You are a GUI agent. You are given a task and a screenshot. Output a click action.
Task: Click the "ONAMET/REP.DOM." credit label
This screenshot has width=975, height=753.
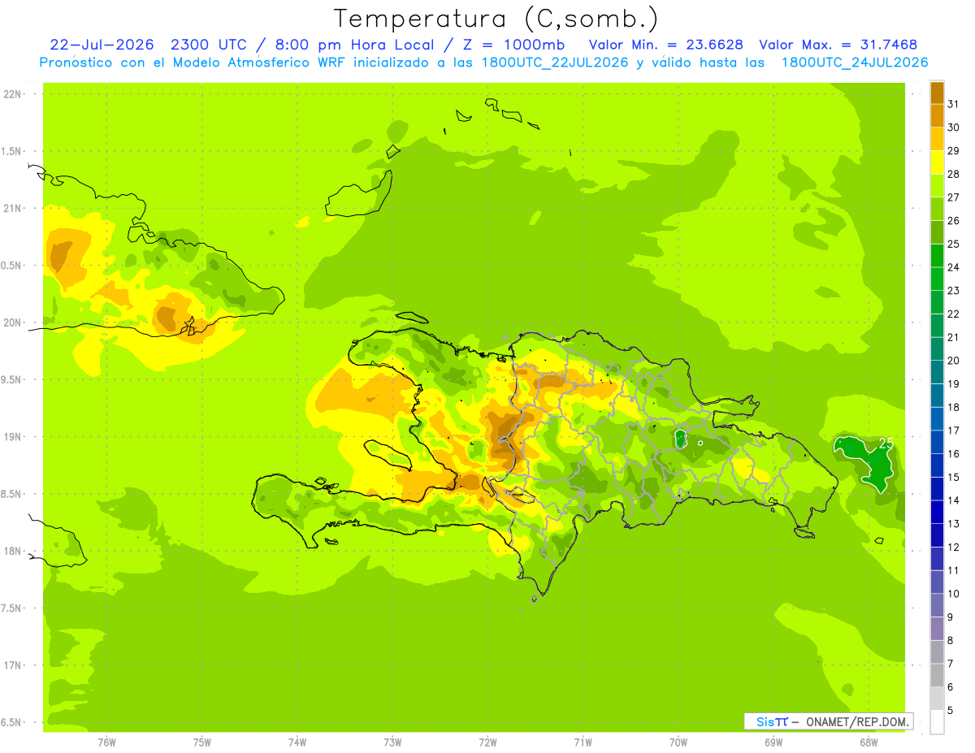[x=857, y=721]
